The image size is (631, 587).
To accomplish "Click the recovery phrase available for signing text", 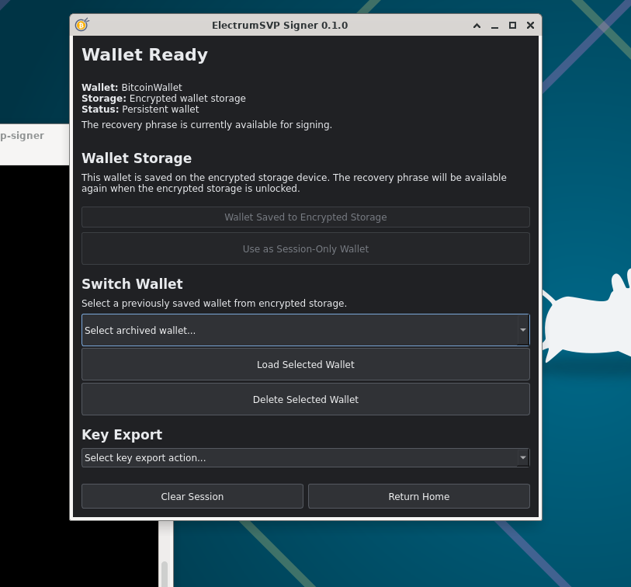I will coord(206,125).
